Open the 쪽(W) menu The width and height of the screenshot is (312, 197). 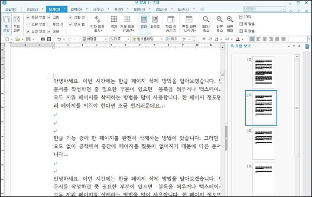point(118,10)
